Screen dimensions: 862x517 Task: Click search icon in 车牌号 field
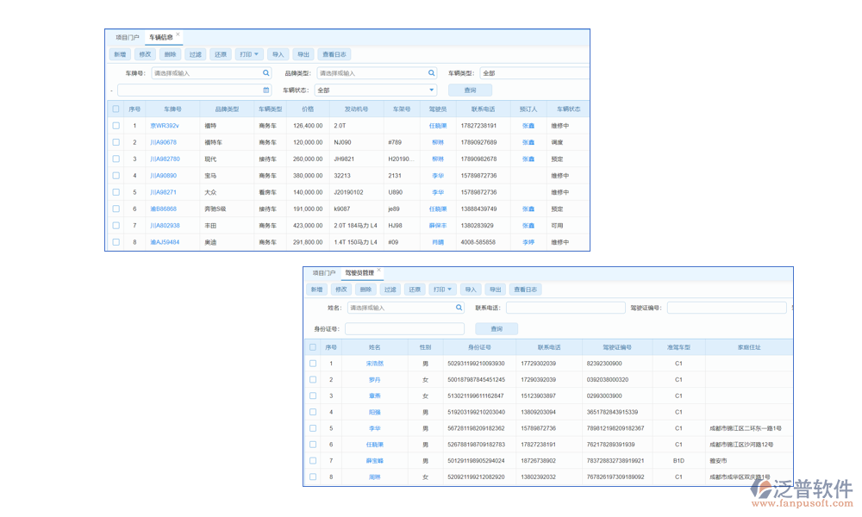(266, 73)
